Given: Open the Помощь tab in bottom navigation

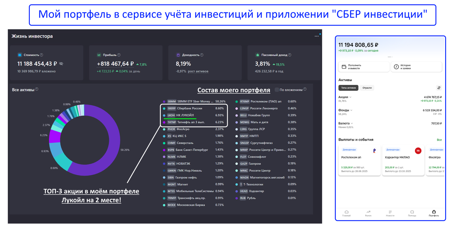Looking at the screenshot, I should point(412,213).
